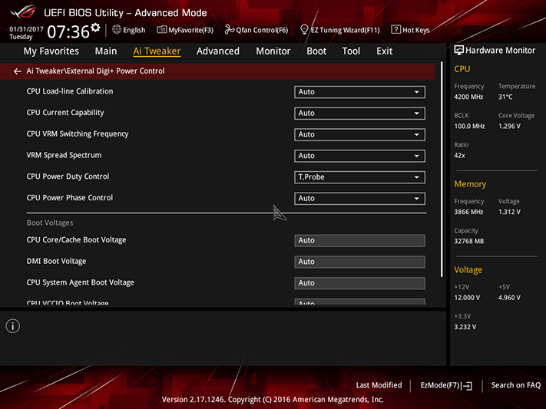The height and width of the screenshot is (409, 546).
Task: Select CPU Current Capability label
Action: tap(65, 113)
